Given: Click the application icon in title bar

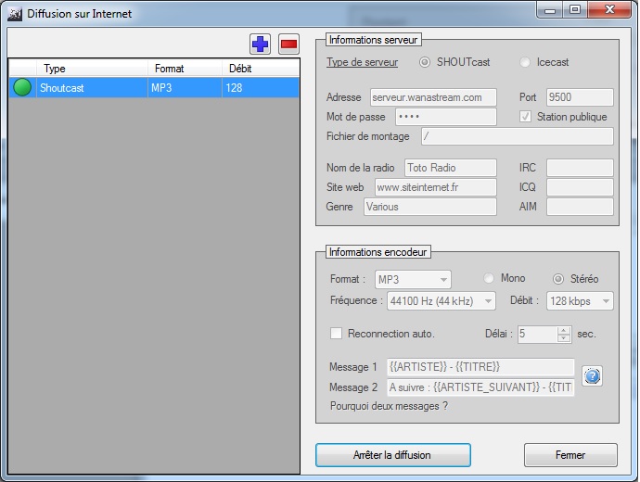Looking at the screenshot, I should pos(14,14).
